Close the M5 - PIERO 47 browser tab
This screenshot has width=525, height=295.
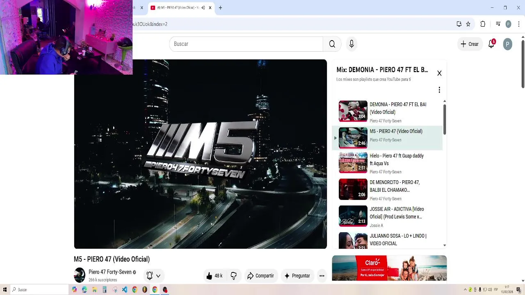click(210, 8)
